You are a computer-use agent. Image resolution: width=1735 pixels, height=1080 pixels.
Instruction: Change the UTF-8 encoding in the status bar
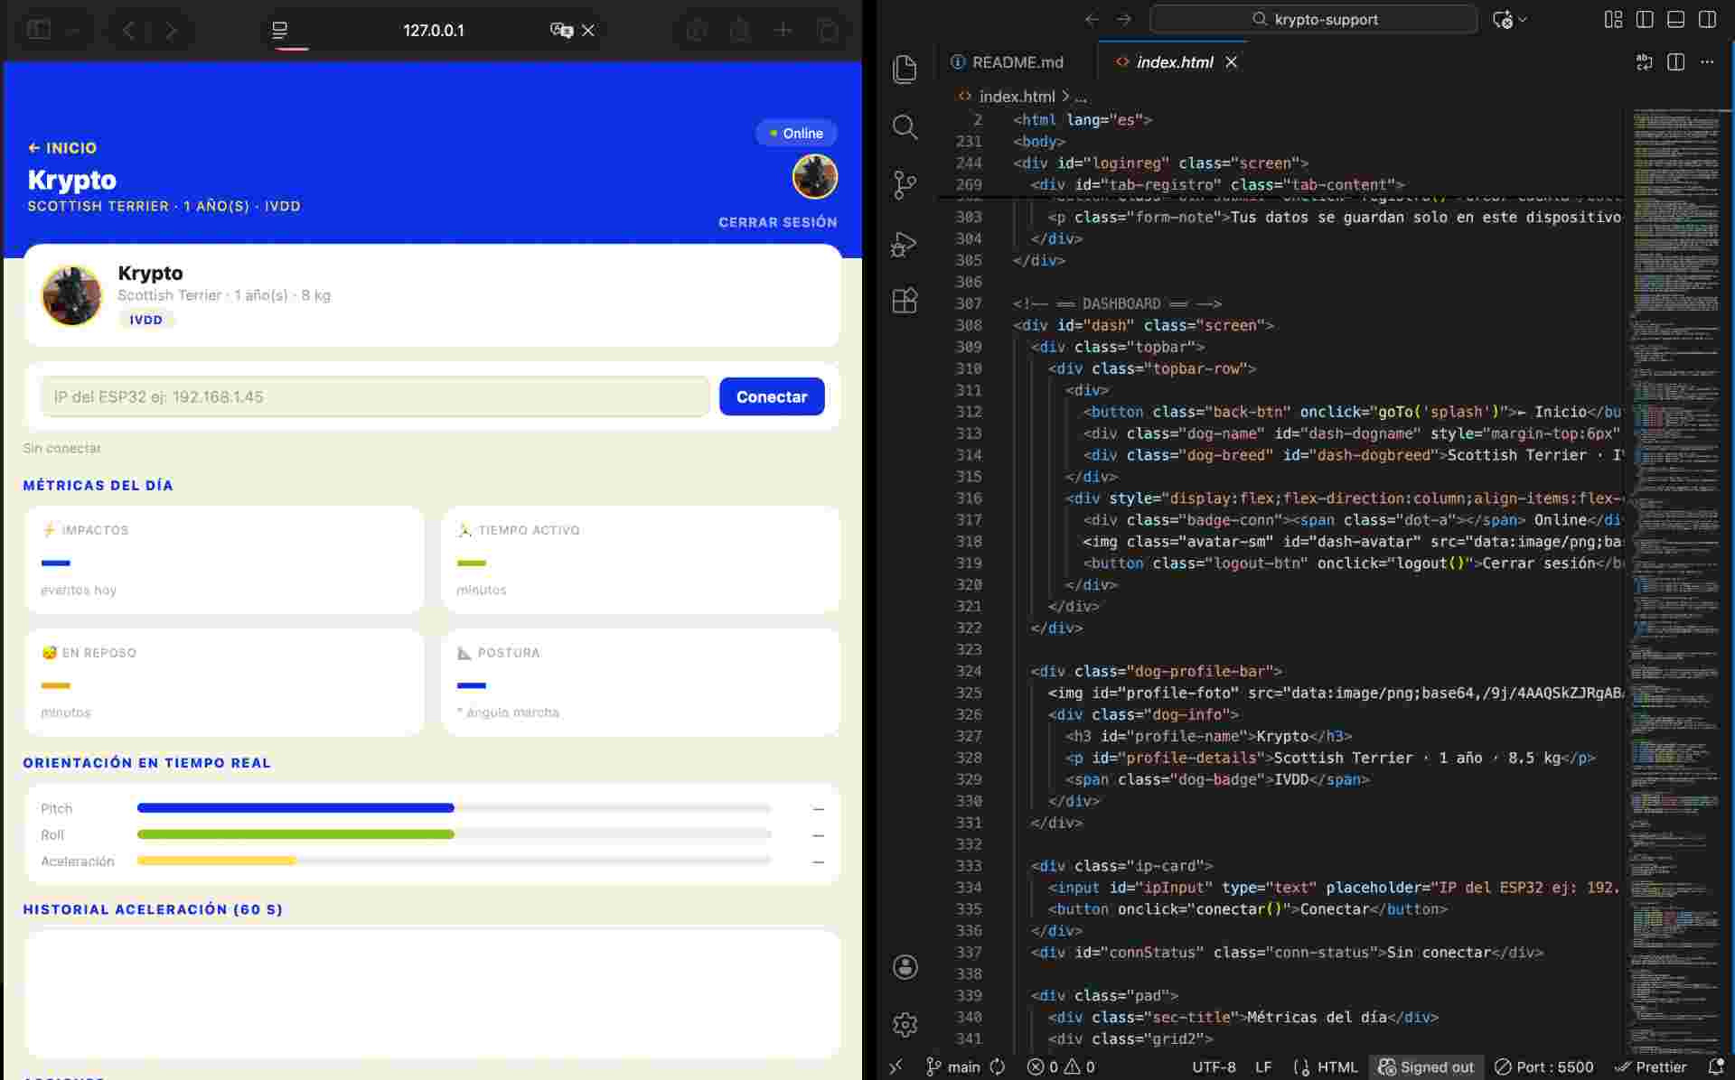(1214, 1067)
